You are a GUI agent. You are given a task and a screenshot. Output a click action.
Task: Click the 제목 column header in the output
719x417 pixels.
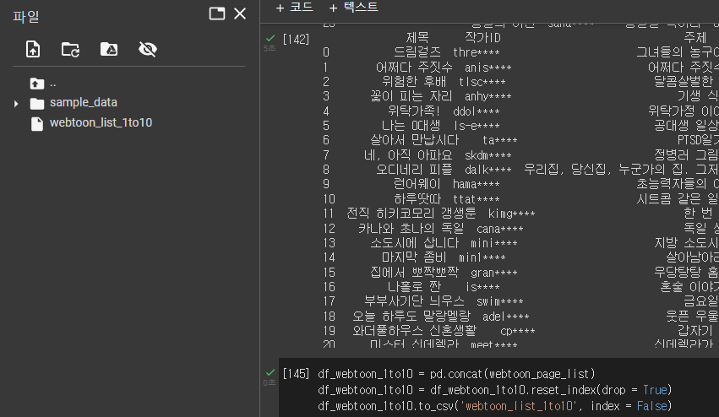(x=417, y=38)
